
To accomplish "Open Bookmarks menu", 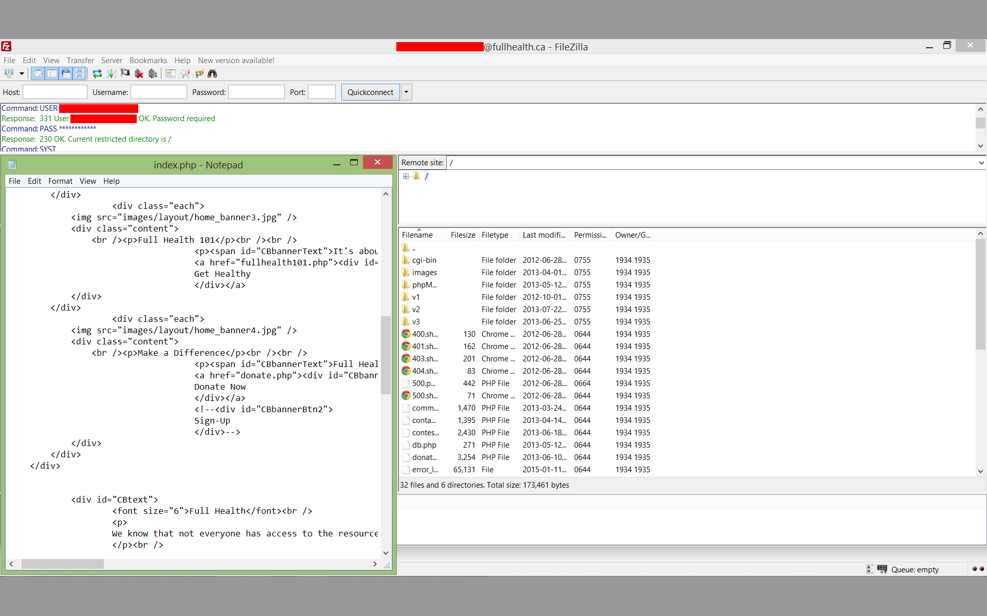I will (x=148, y=60).
